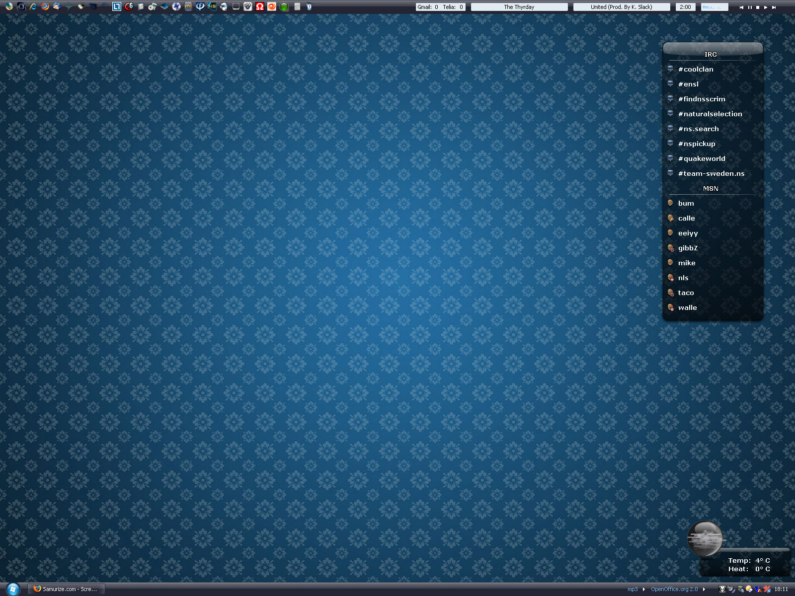This screenshot has height=596, width=795.
Task: Skip to next track in top player controls
Action: 774,7
